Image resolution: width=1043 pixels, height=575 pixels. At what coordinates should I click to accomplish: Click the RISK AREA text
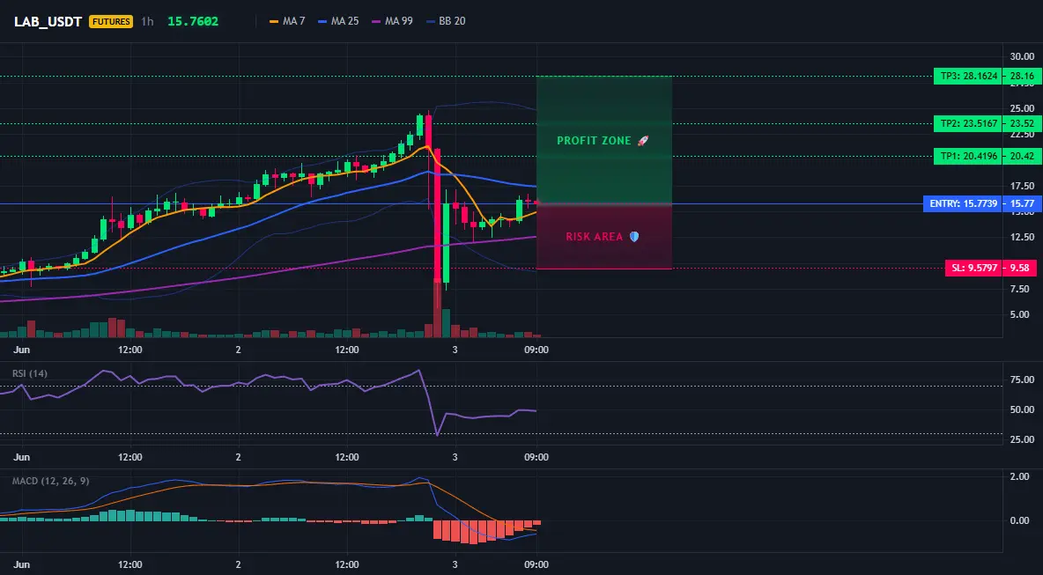[x=595, y=237]
